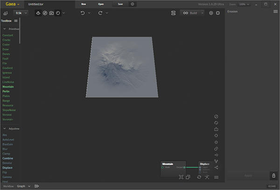Click the circular stop icon right of Build
Viewport: 280px width, 190px height.
tap(211, 13)
